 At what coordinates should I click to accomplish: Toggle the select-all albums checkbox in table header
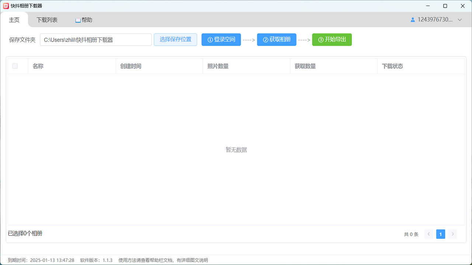[15, 66]
